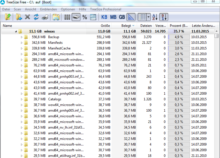
Task: Toggle automatic units (ruler triangle icon)
Action: pos(131,17)
